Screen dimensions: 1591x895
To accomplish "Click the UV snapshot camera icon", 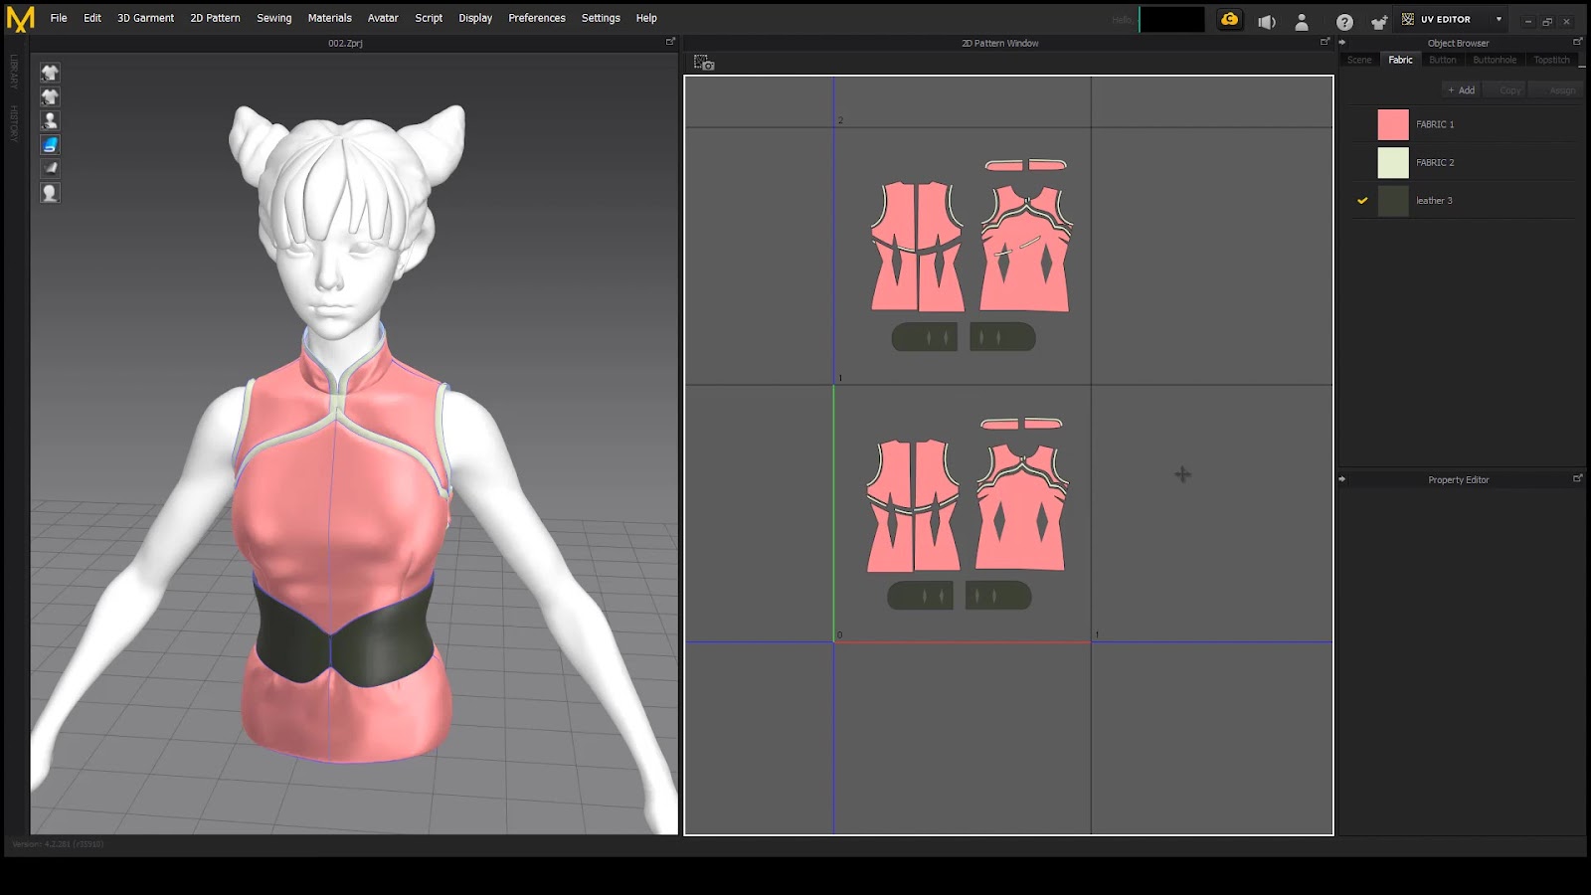I will click(704, 63).
